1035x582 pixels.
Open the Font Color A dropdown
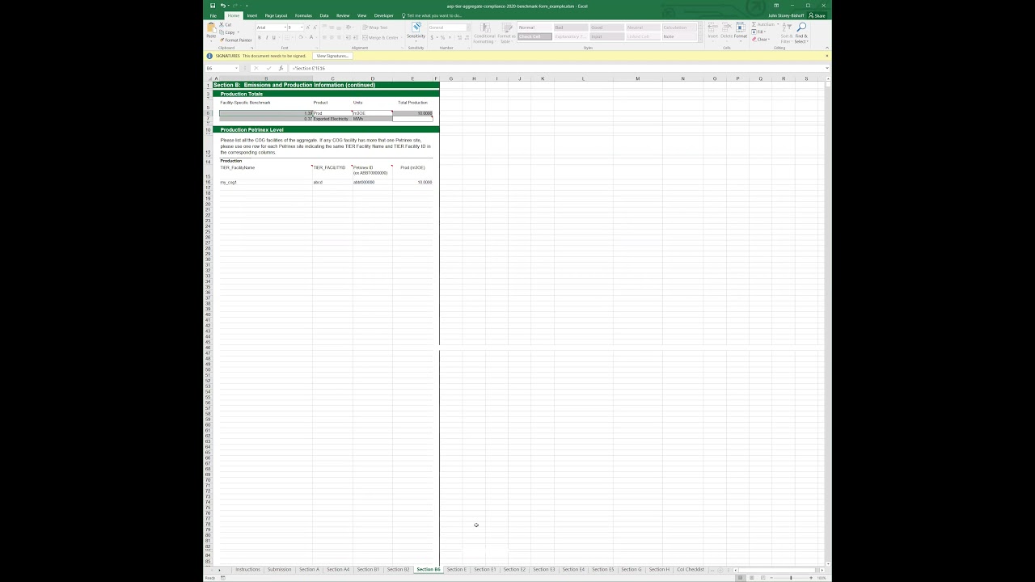click(318, 37)
